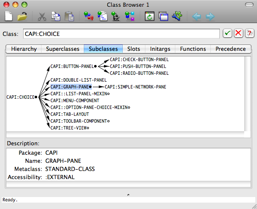Select the CAPI:CHOICE root node
The height and width of the screenshot is (209, 257).
point(21,97)
